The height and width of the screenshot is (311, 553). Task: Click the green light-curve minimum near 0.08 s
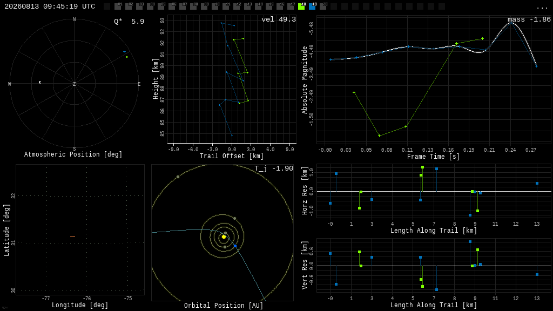coord(379,136)
